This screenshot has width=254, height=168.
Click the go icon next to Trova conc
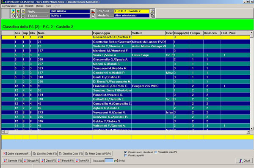(116, 161)
